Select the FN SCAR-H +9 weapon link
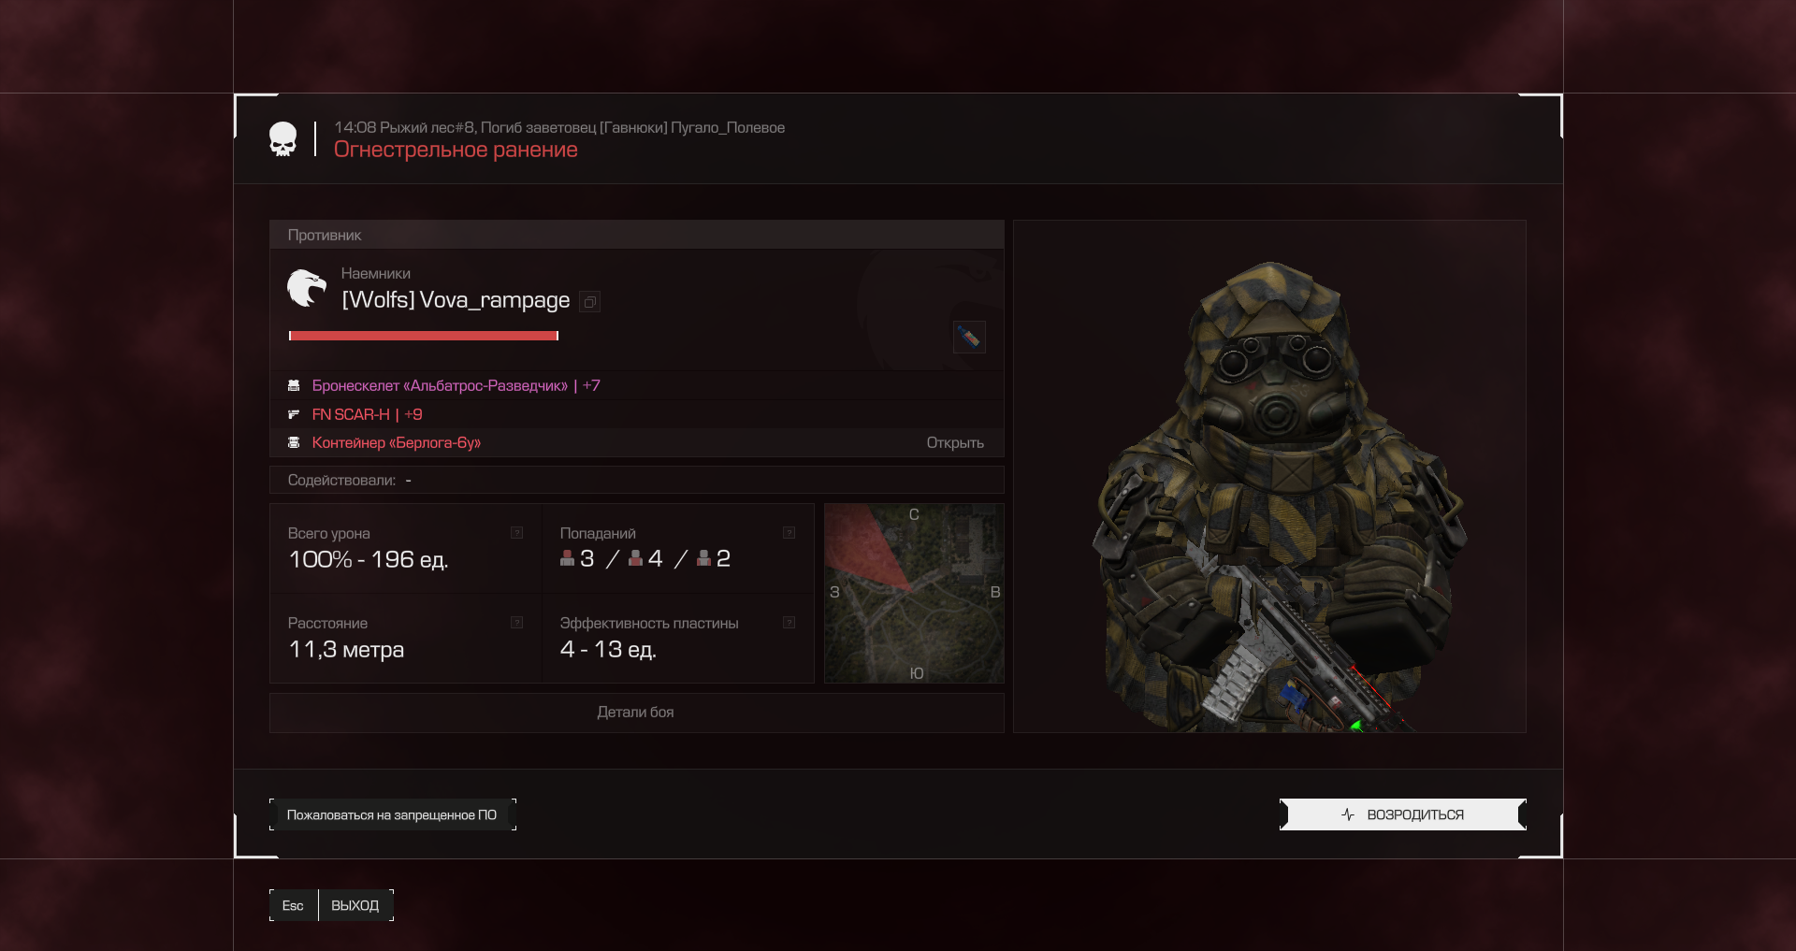This screenshot has height=951, width=1796. [367, 414]
